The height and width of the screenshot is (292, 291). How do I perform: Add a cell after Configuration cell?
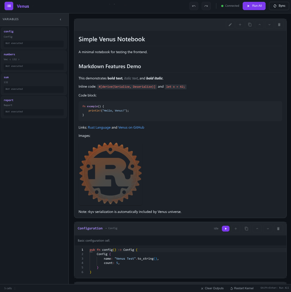point(236,228)
